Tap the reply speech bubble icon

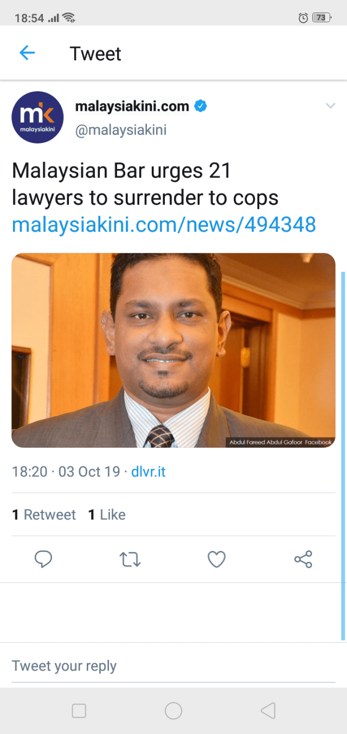click(43, 559)
